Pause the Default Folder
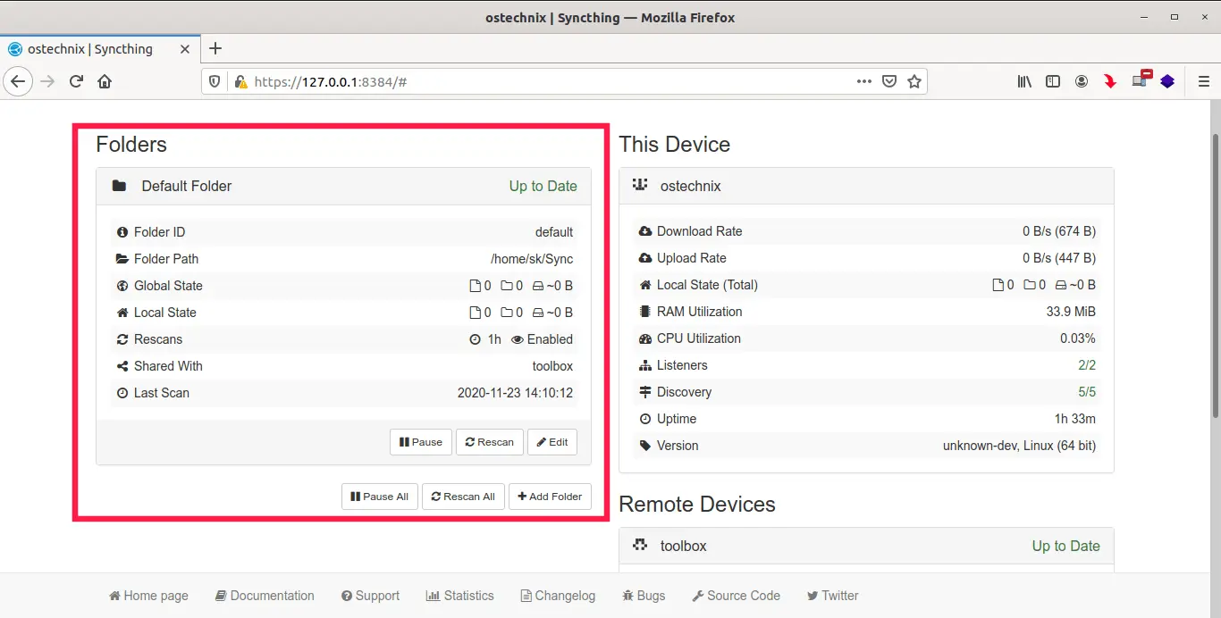This screenshot has height=618, width=1221. (x=421, y=442)
